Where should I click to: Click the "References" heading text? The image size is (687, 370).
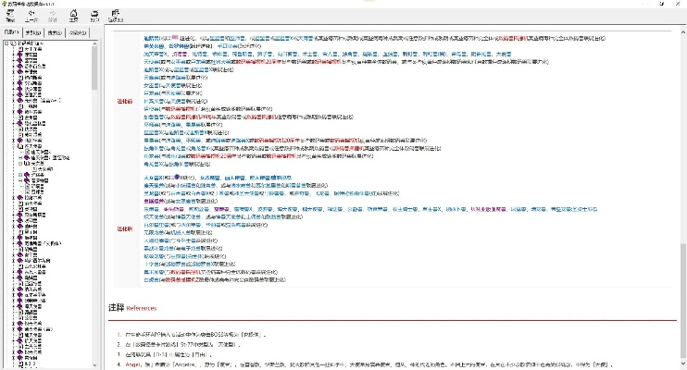pos(141,308)
